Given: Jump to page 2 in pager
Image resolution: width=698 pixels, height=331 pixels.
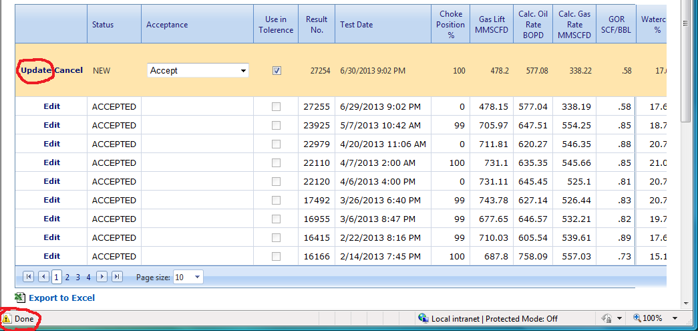Looking at the screenshot, I should pyautogui.click(x=67, y=278).
